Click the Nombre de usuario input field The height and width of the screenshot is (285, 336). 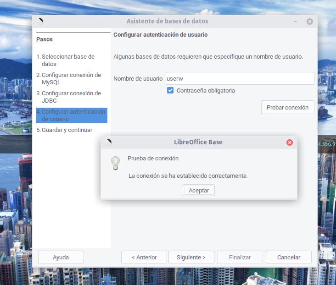pos(240,78)
